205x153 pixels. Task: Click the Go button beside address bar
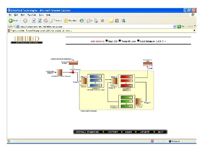181,27
